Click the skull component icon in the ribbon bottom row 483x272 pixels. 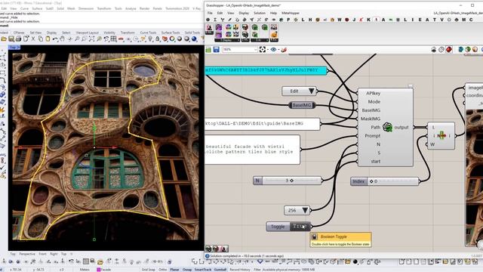point(245,34)
